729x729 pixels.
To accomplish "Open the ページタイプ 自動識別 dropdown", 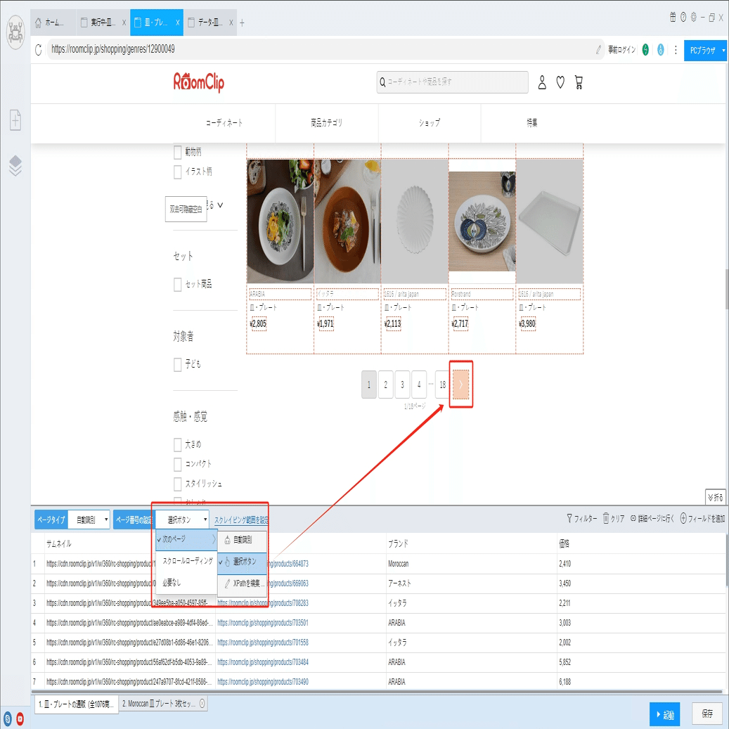I will [89, 520].
